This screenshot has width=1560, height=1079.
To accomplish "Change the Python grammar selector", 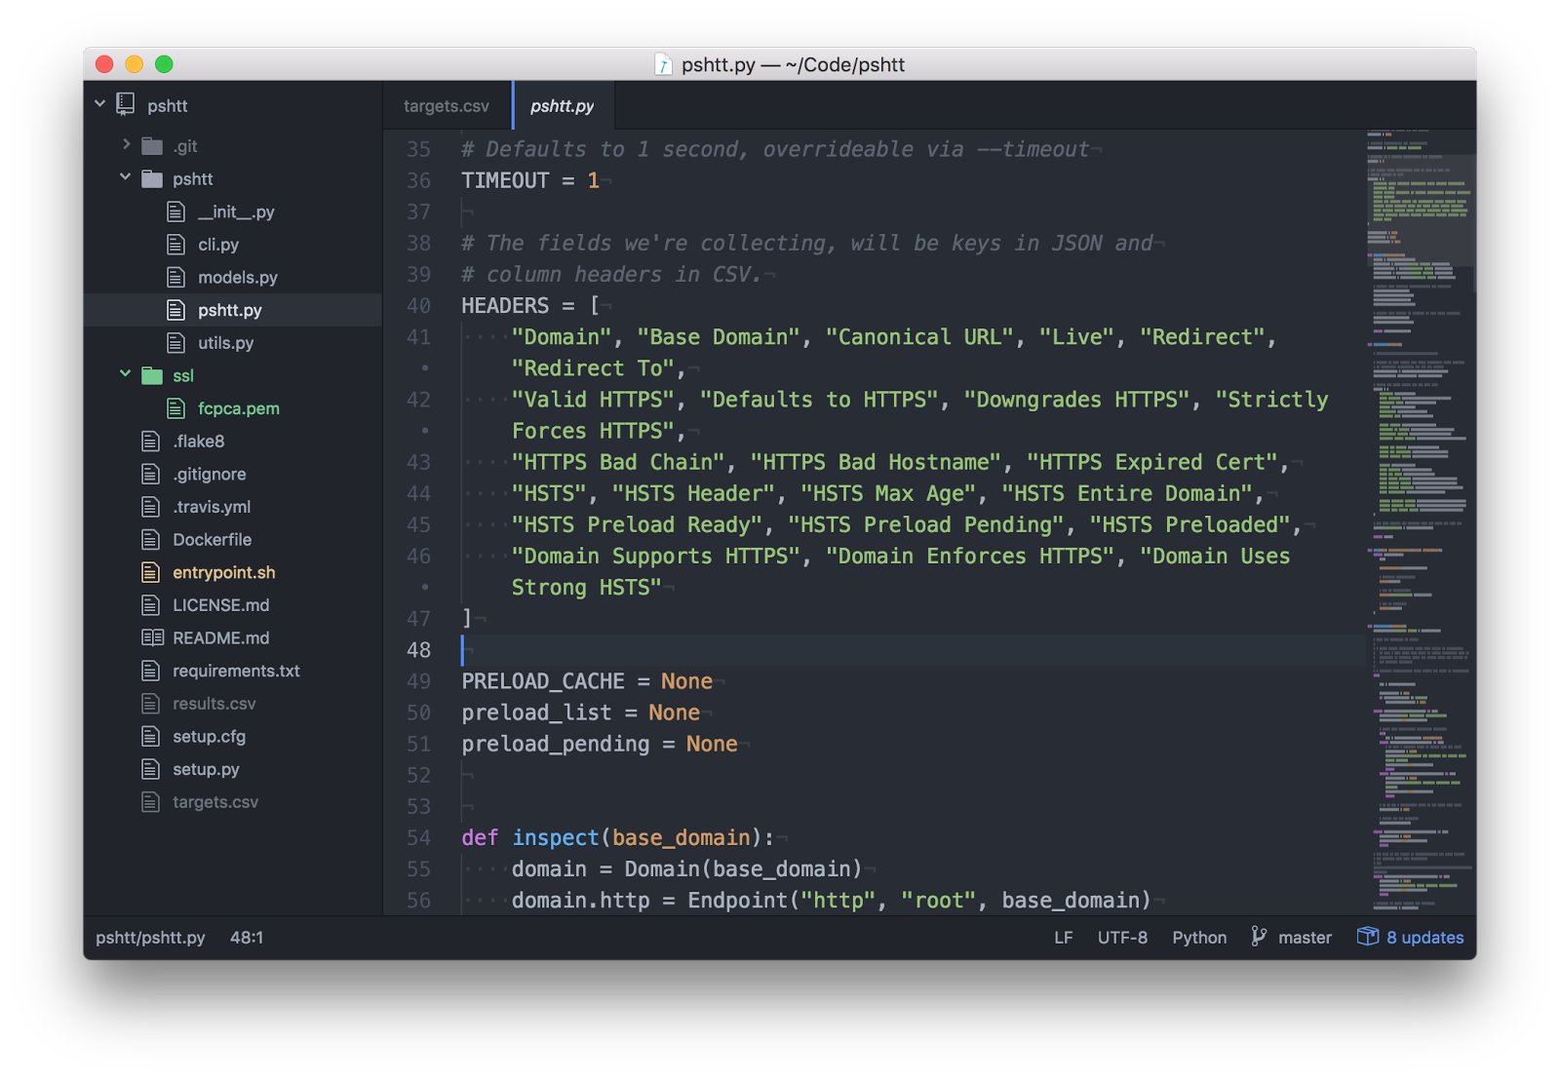I will (1199, 937).
